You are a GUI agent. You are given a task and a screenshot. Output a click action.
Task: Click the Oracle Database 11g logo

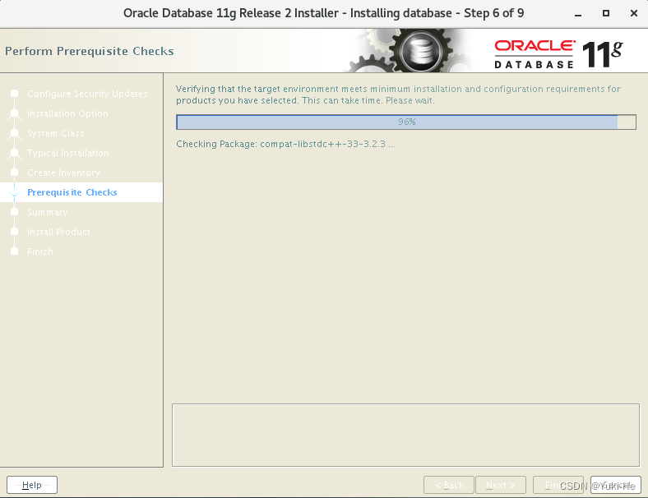coord(558,53)
